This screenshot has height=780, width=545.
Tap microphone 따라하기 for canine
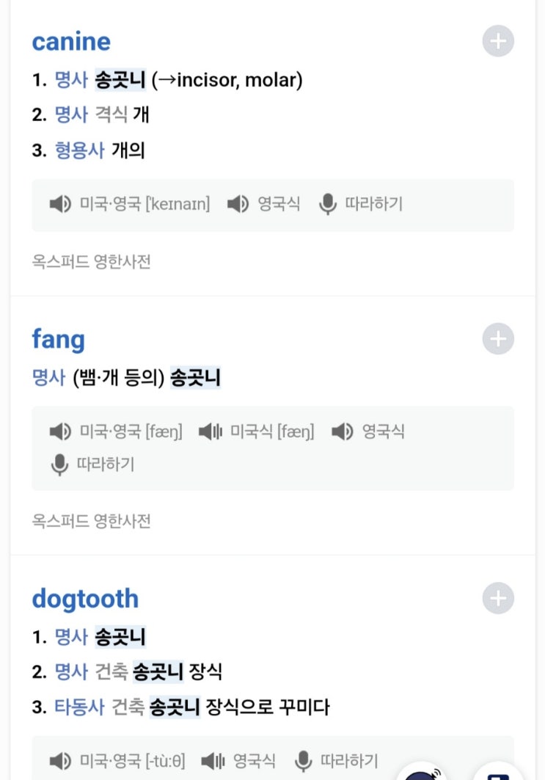(x=328, y=204)
